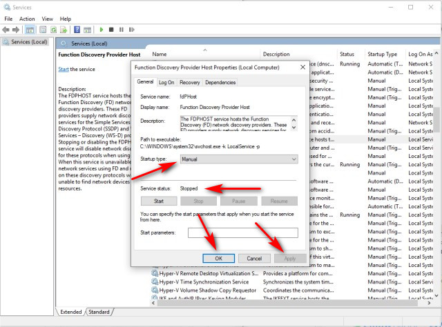442x327 pixels.
Task: Click the green Start Service toolbar icon
Action: point(102,30)
